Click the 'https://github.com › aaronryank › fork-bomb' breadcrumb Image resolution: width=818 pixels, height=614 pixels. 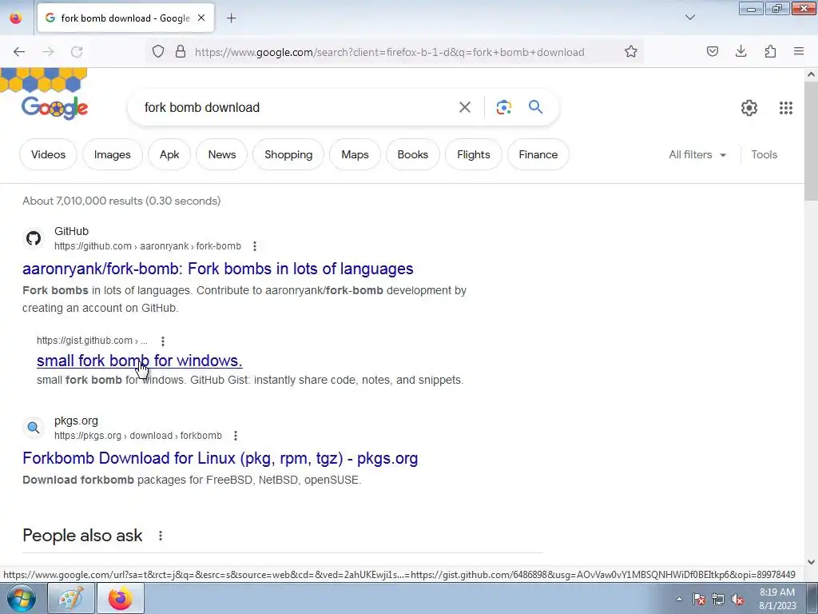point(148,246)
